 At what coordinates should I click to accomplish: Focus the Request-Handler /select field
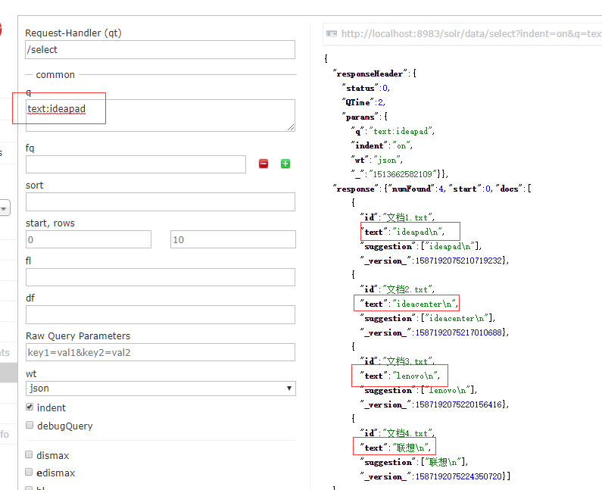160,49
